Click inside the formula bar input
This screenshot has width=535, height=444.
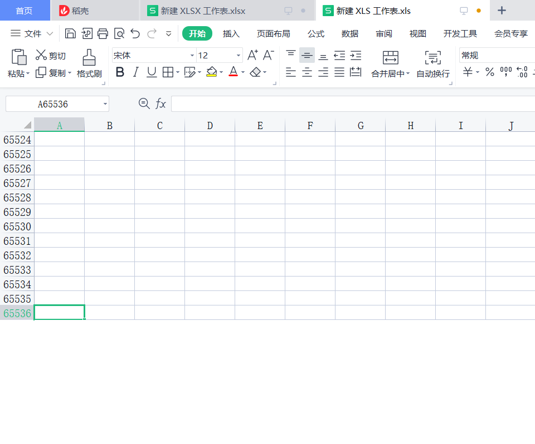[351, 104]
